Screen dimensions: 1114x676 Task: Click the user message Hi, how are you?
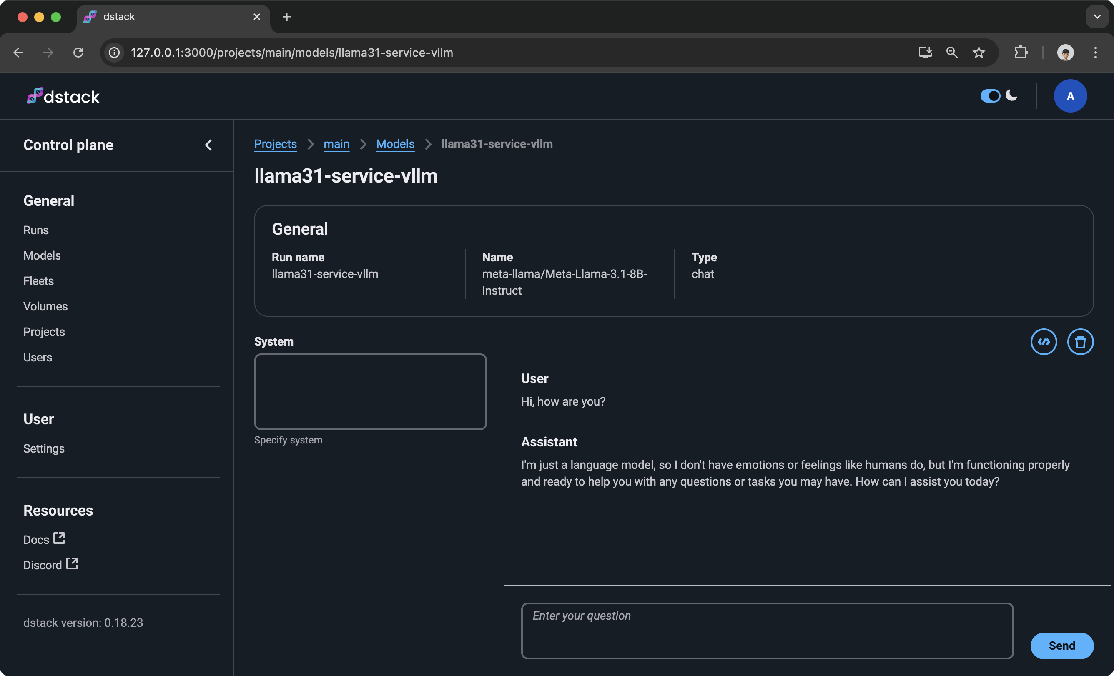pyautogui.click(x=563, y=401)
